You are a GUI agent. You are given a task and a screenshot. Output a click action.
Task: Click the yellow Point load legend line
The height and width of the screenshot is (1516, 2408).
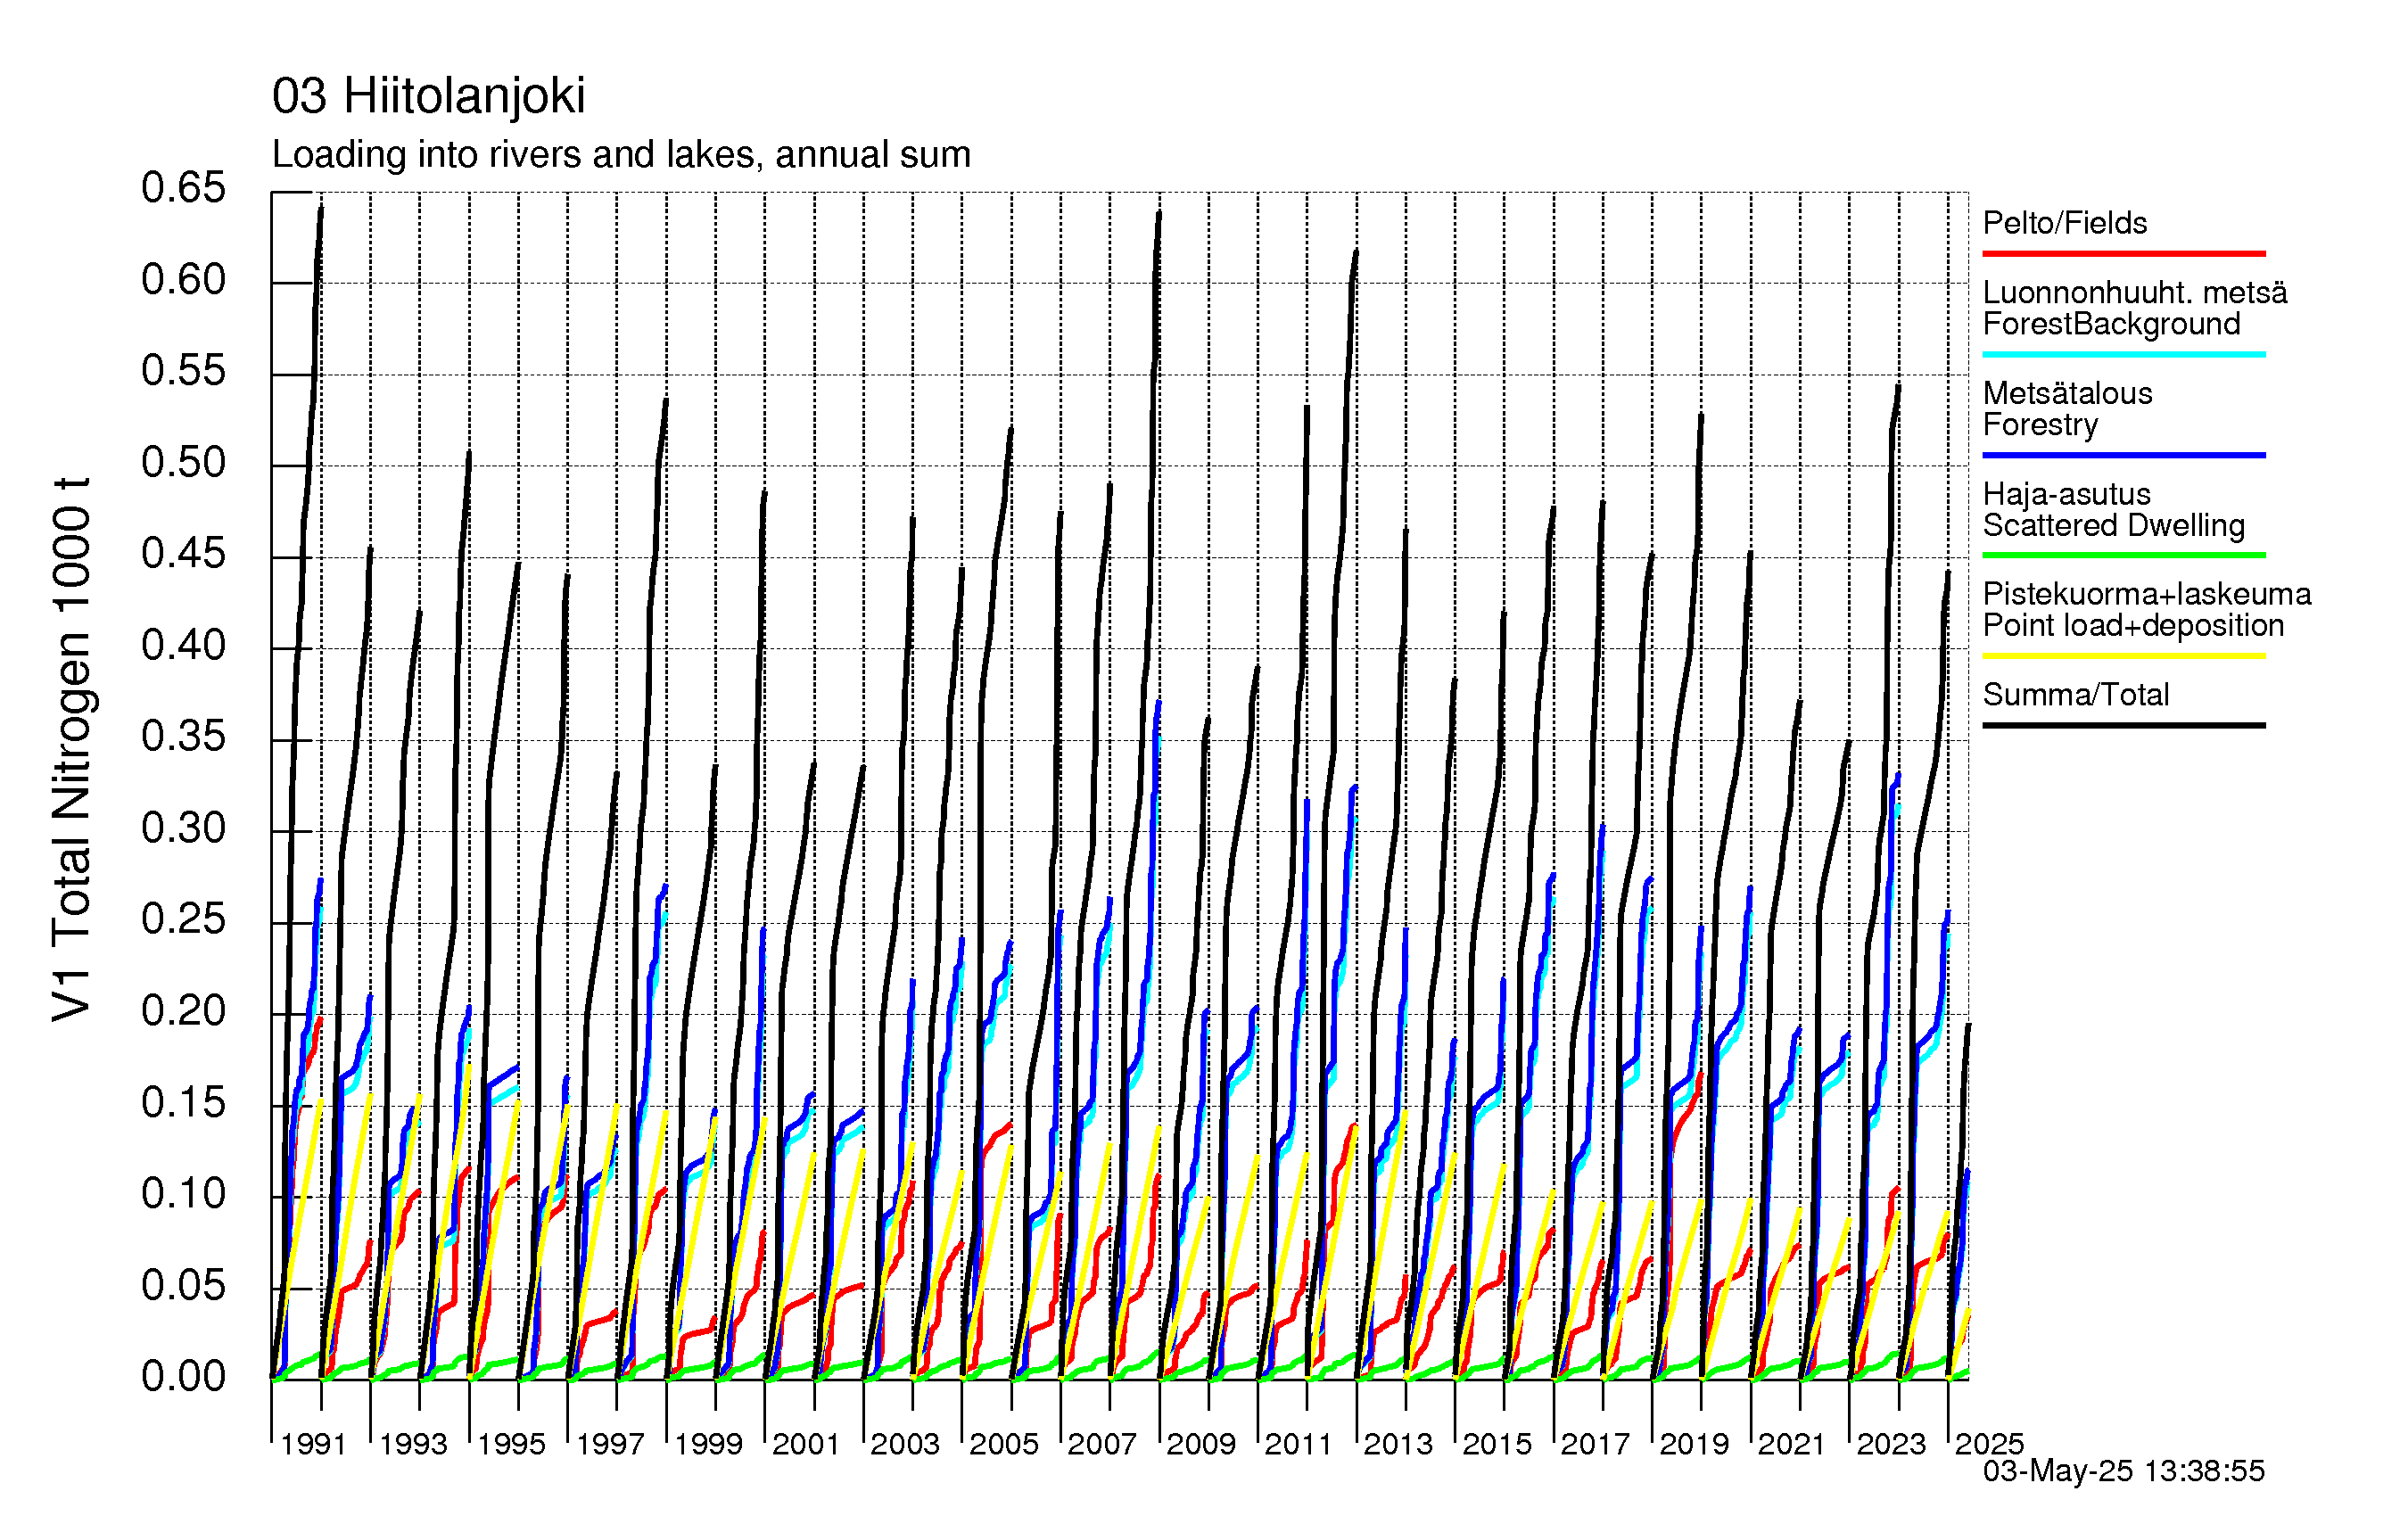tap(2123, 656)
